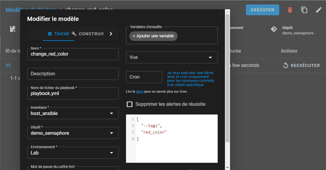Viewport: 326px width, 170px height.
Task: Click the demo_semaphore text under Dépôt header
Action: [298, 33]
